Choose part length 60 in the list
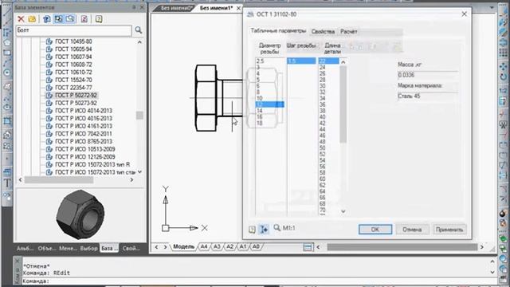510x287 pixels. click(328, 179)
